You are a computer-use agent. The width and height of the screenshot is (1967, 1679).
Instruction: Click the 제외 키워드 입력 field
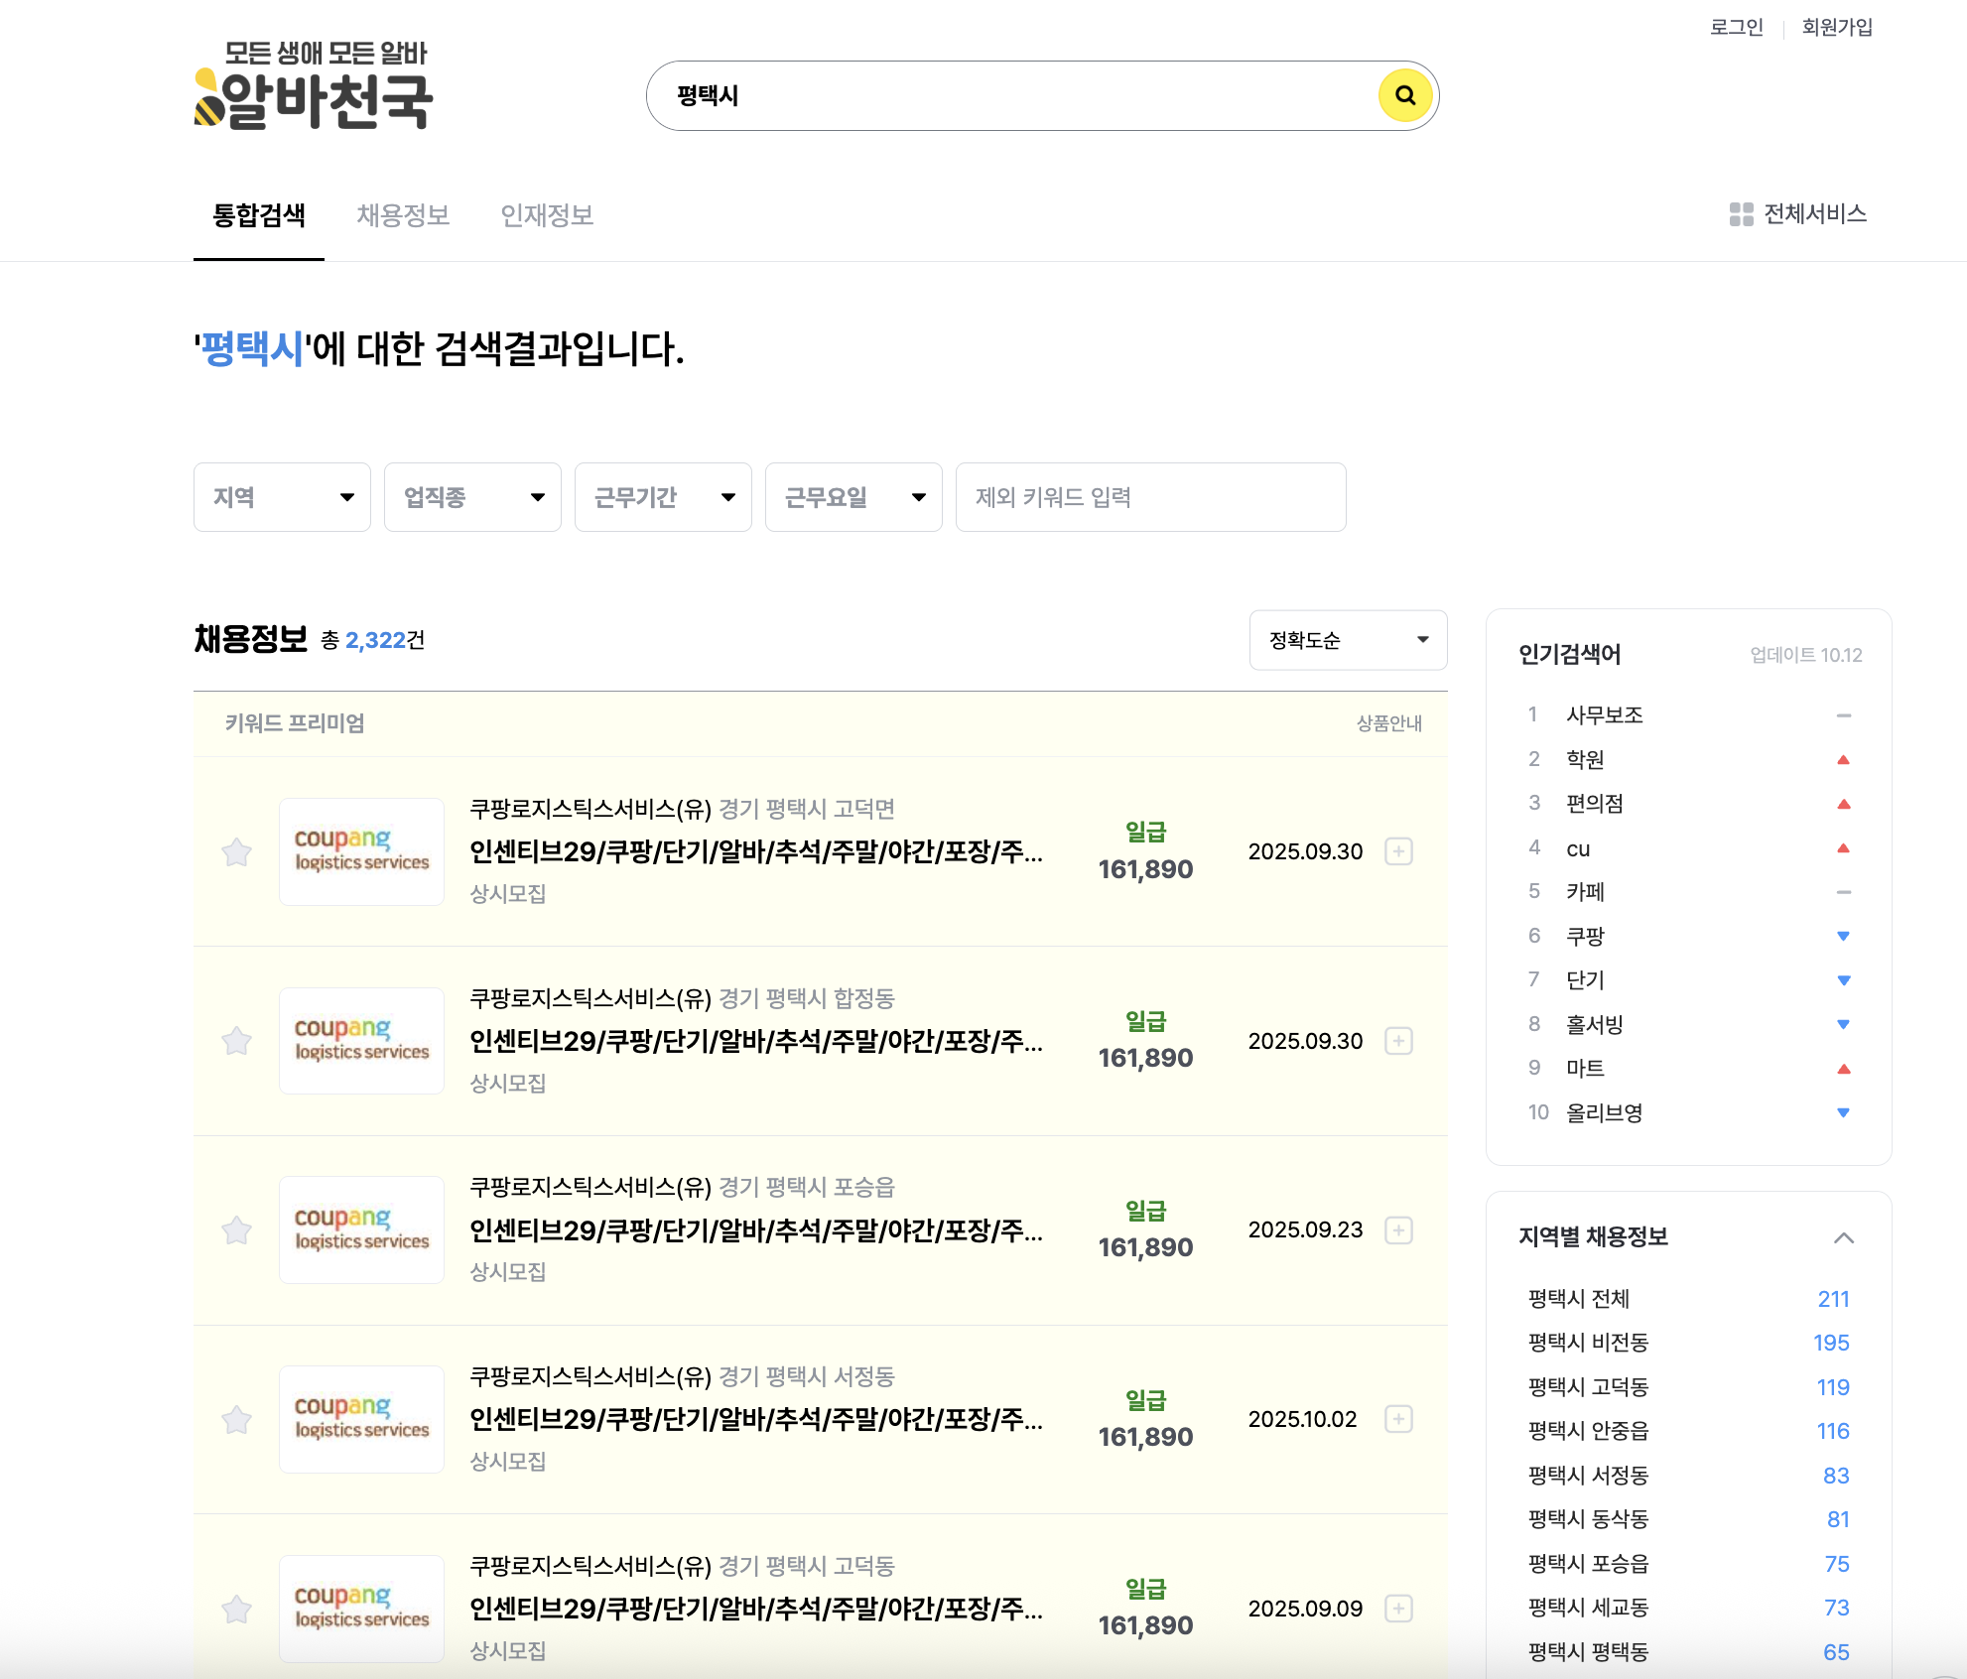tap(1149, 497)
